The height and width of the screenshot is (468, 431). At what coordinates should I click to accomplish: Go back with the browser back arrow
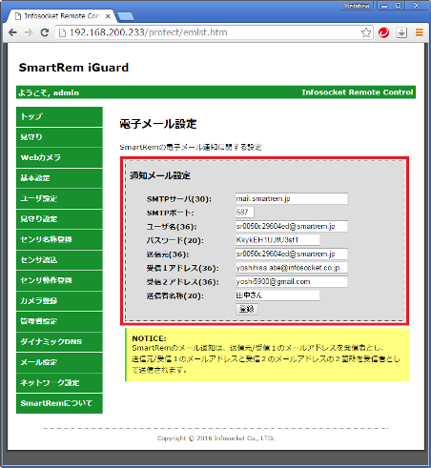tap(12, 32)
